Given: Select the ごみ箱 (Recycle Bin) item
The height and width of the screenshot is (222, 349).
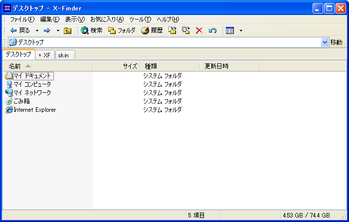Looking at the screenshot, I should pos(21,101).
